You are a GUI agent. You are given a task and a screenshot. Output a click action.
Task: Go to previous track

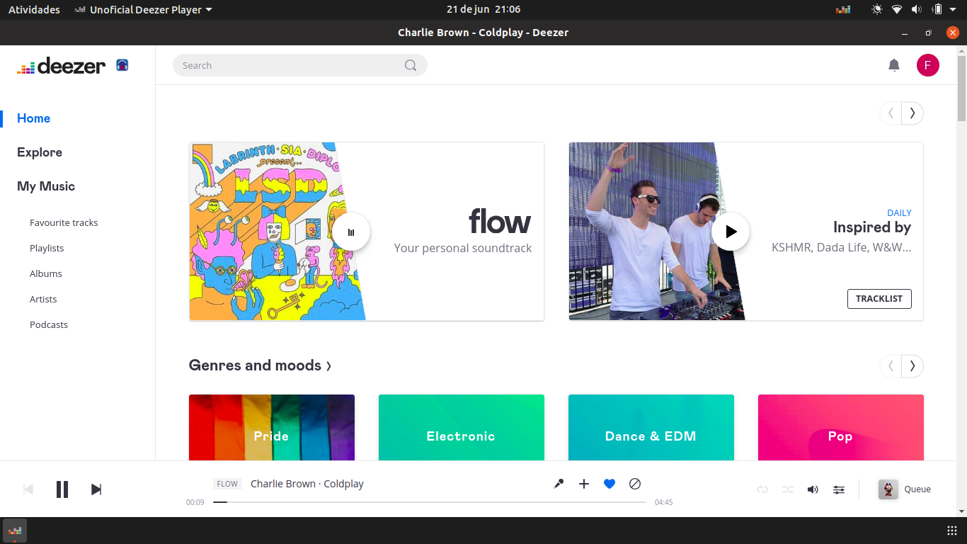point(28,489)
